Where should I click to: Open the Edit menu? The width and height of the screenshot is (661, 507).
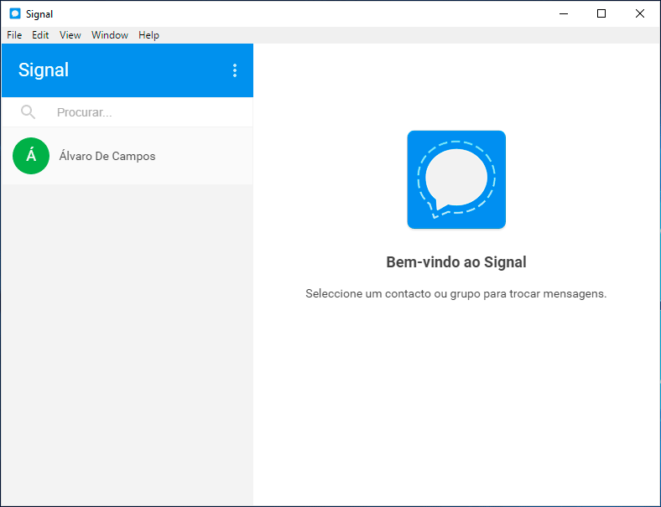click(40, 35)
